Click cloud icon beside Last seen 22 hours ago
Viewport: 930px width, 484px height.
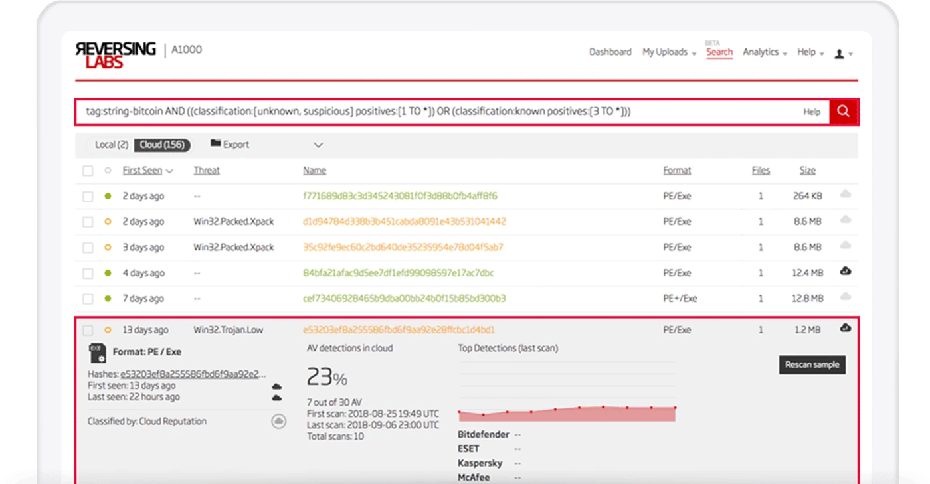coord(277,398)
